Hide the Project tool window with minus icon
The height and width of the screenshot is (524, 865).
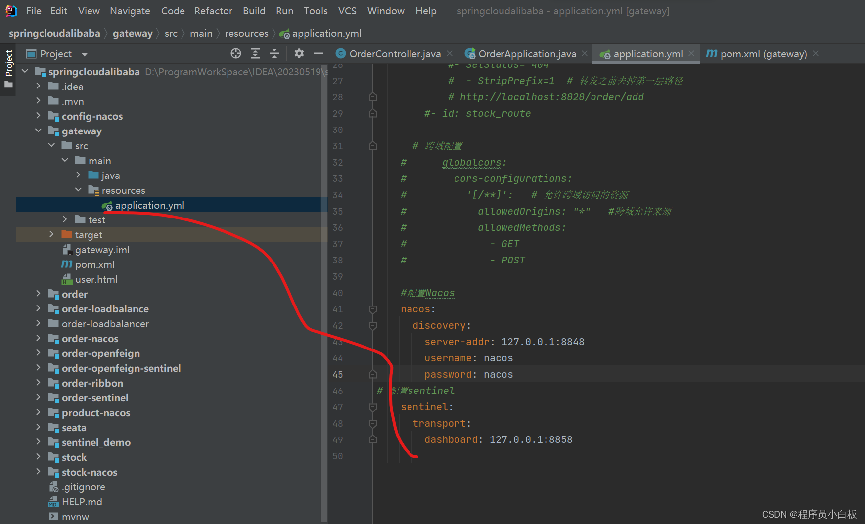click(319, 53)
